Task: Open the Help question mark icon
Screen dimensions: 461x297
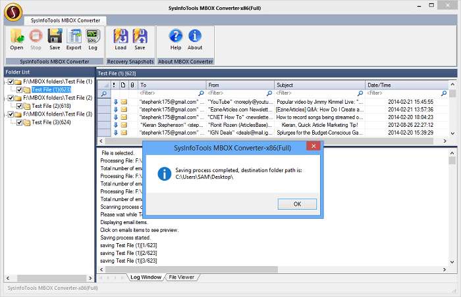Action: pos(176,36)
